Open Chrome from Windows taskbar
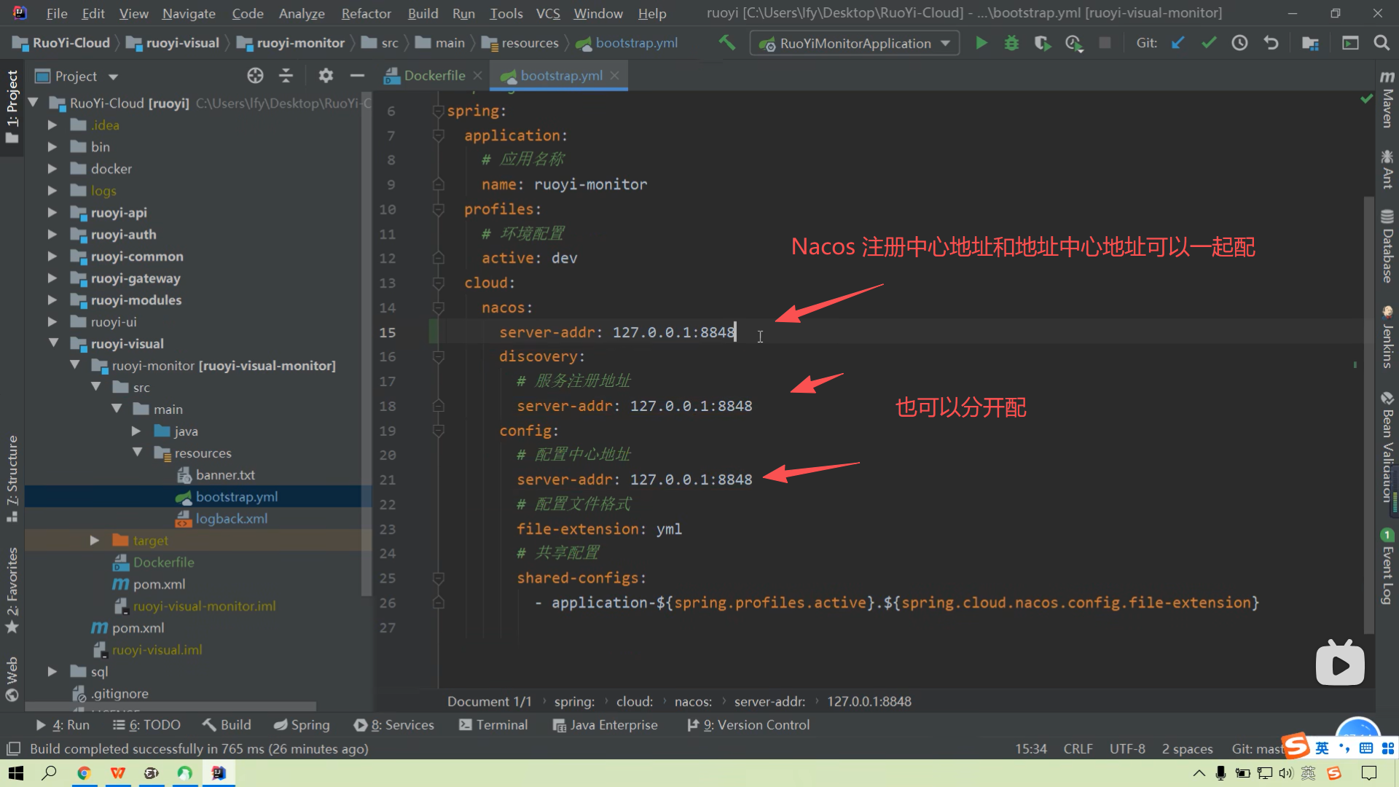This screenshot has width=1399, height=787. click(x=84, y=773)
